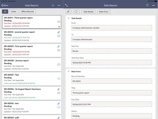Open more options in the detail pane header

click(x=153, y=5)
